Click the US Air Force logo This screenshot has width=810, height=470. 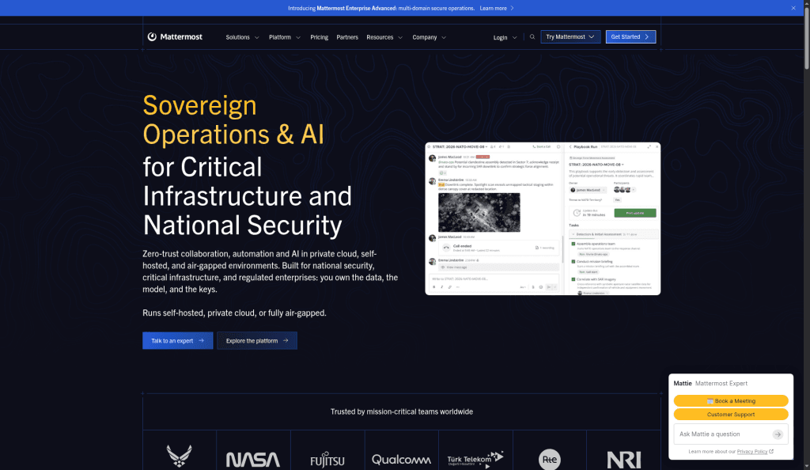tap(180, 457)
